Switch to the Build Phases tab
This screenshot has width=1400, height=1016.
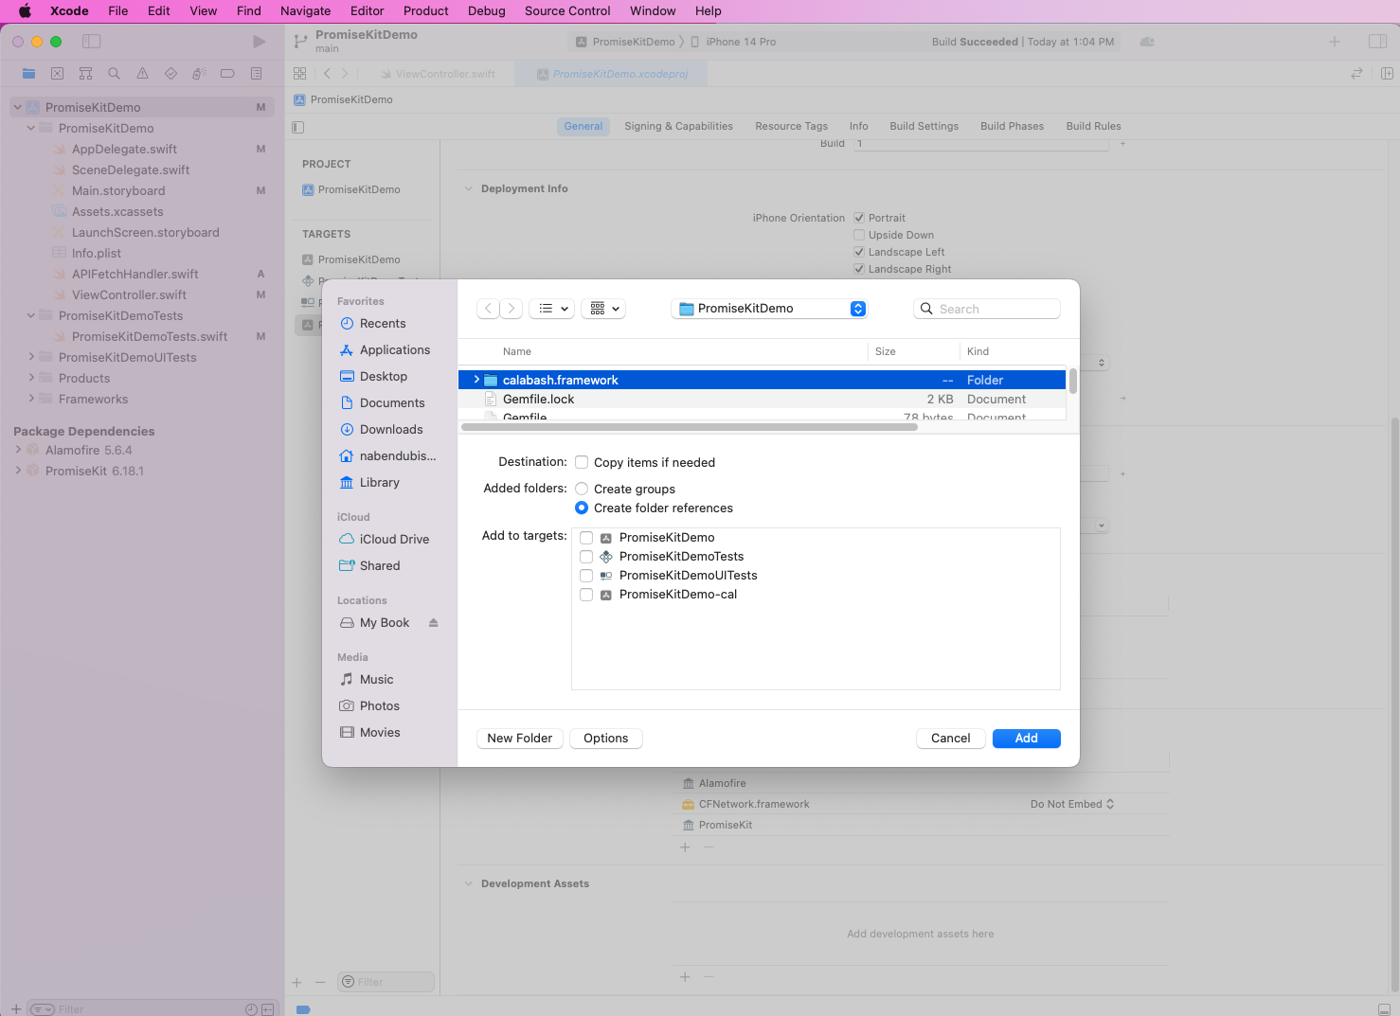click(x=1012, y=127)
